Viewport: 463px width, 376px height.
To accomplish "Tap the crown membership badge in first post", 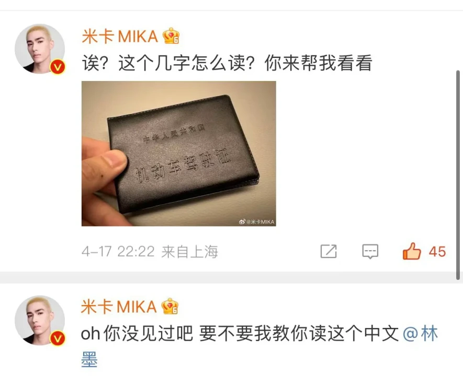I will (x=171, y=36).
